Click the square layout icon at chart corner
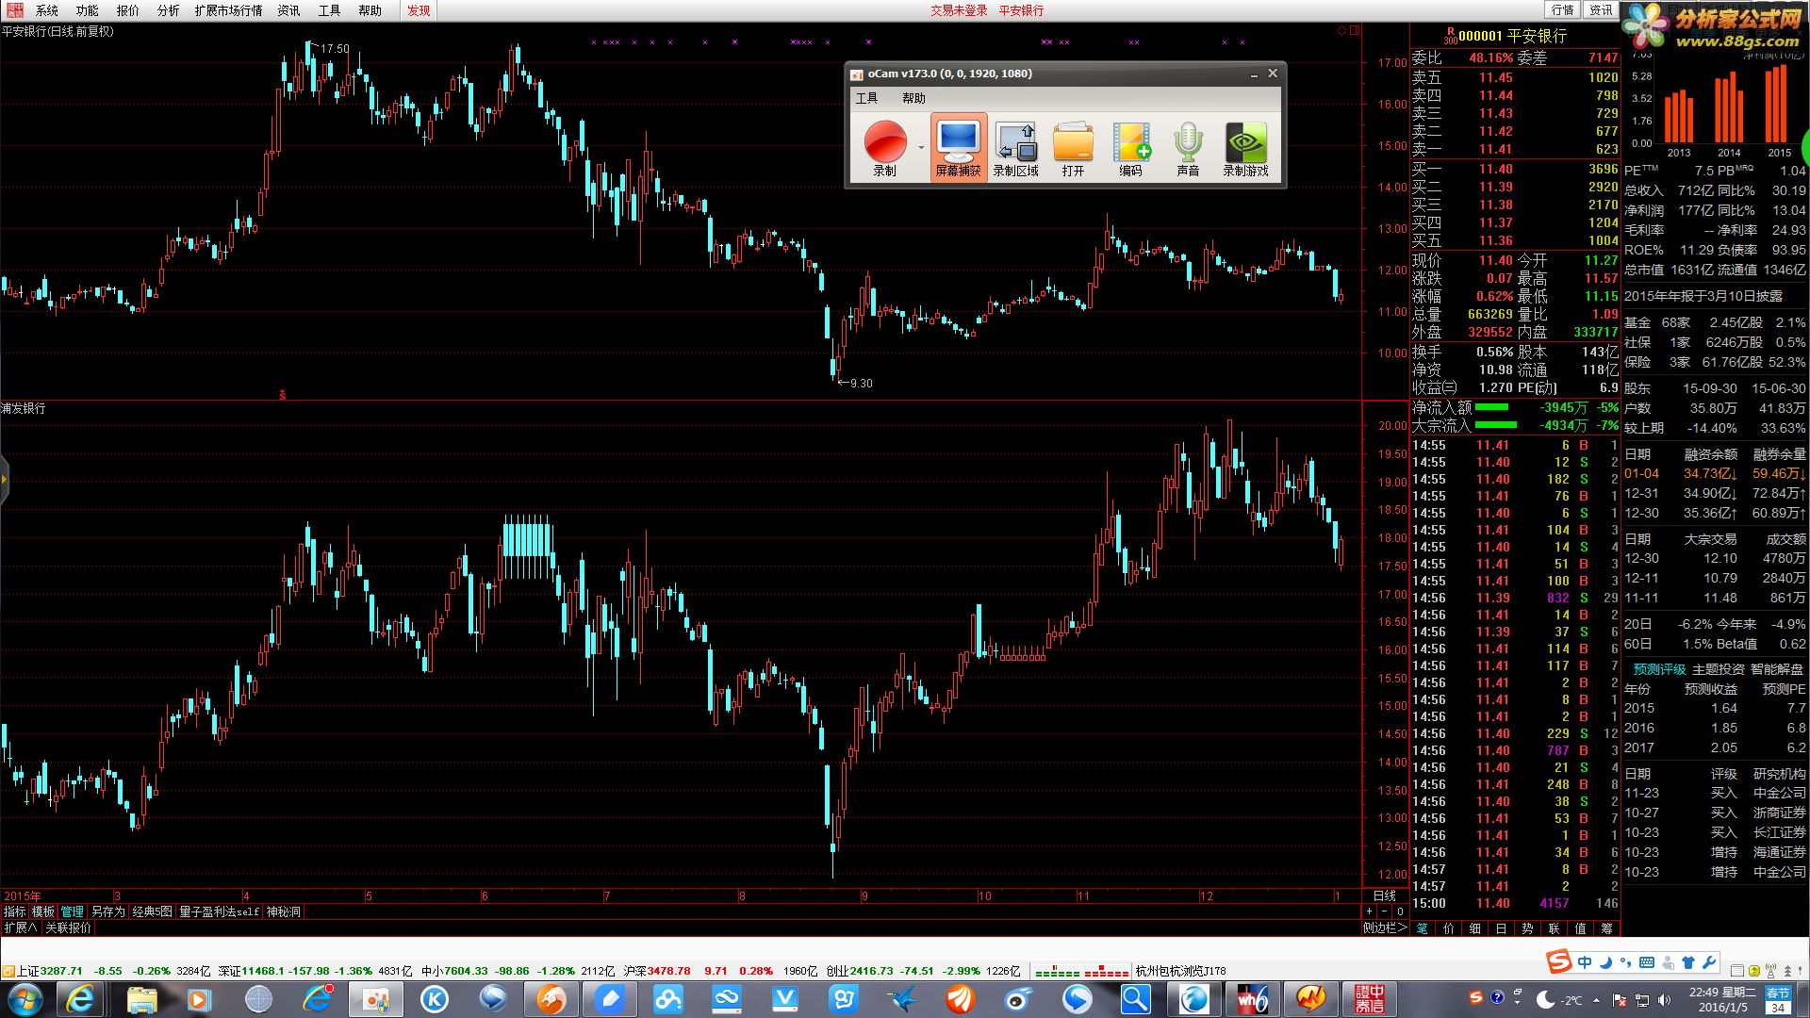The width and height of the screenshot is (1810, 1018). click(x=1355, y=30)
